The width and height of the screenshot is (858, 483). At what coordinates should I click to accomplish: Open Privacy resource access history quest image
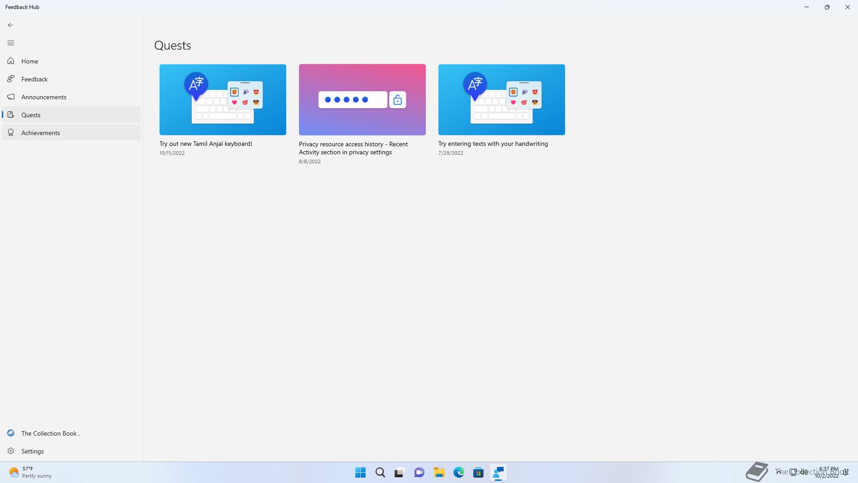point(362,99)
